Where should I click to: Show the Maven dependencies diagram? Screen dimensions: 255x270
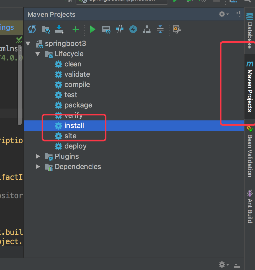[x=147, y=29]
